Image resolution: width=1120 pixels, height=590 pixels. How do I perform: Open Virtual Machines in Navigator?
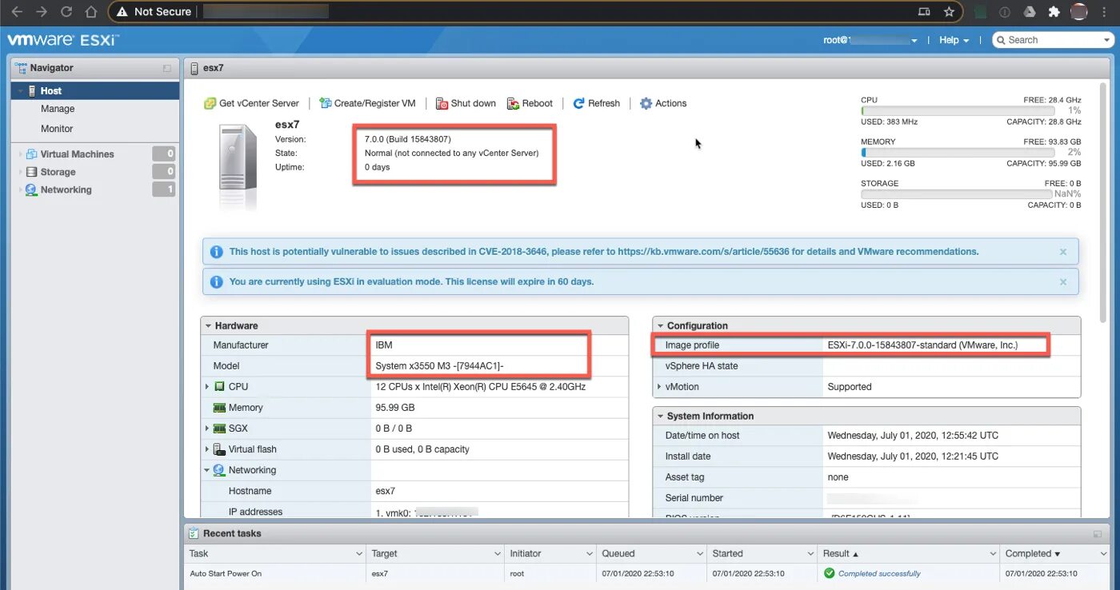(77, 154)
